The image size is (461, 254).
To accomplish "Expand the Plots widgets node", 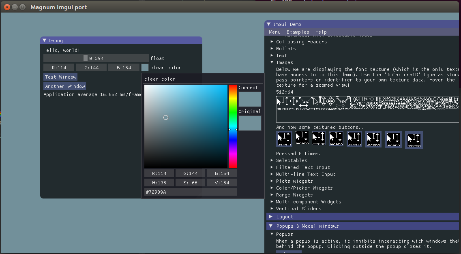I will pos(292,181).
